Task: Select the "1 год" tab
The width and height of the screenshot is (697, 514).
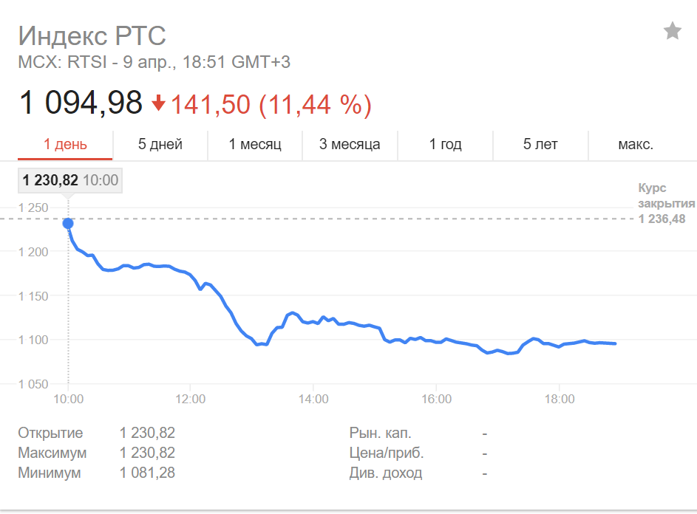Action: click(x=445, y=144)
